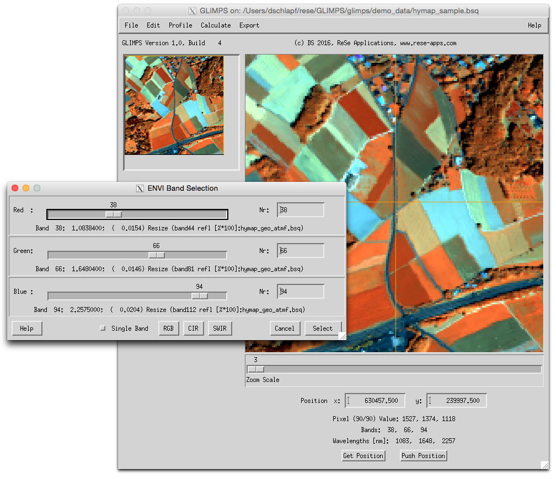Click the copyright 'www.rese-apps.com' text
Screen dimensions: 556x479
pyautogui.click(x=428, y=43)
